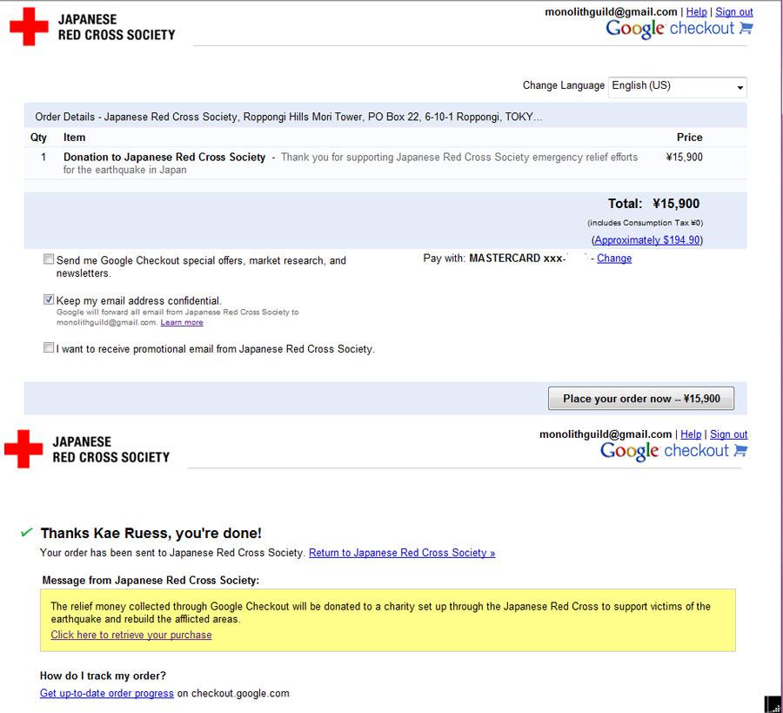The width and height of the screenshot is (783, 713).
Task: Click the lower Google Checkout cart logo
Action: (x=673, y=451)
